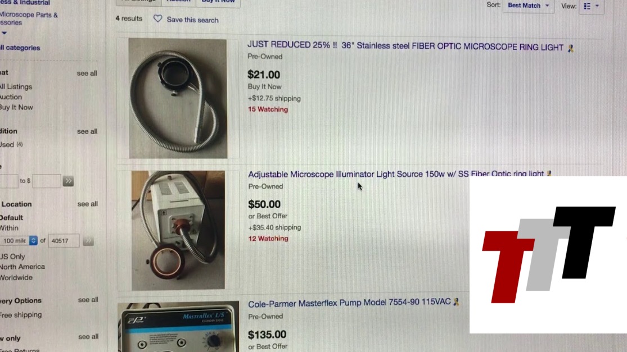Click the ribbon badge after the Cole-Parmer title
627x352 pixels.
(x=456, y=302)
